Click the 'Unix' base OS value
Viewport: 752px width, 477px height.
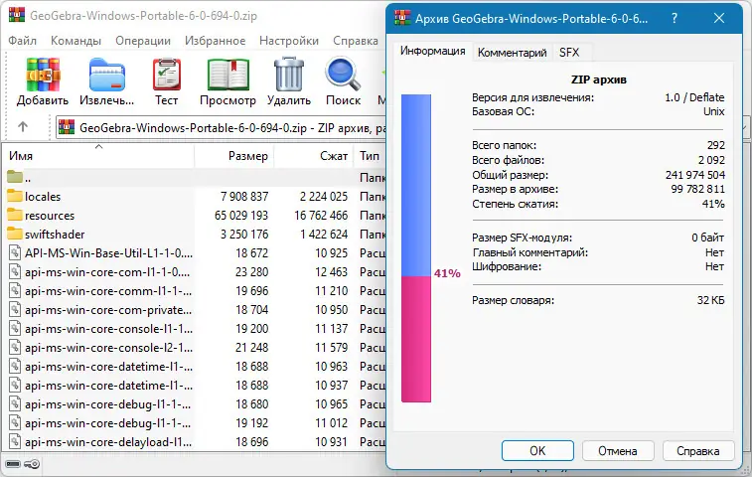coord(713,111)
